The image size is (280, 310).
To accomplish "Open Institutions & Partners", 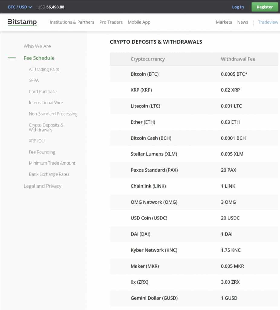I will click(72, 22).
